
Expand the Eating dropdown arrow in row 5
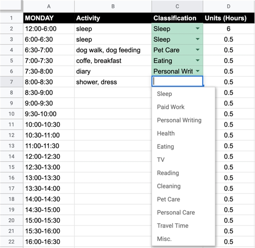[198, 60]
